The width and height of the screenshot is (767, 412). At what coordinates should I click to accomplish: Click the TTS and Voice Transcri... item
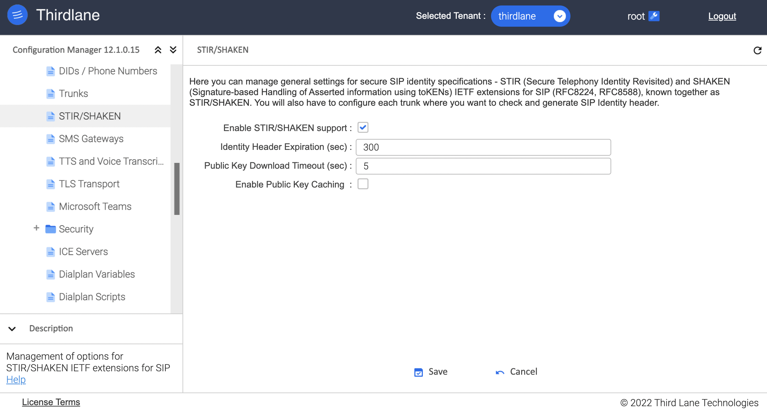tap(111, 161)
